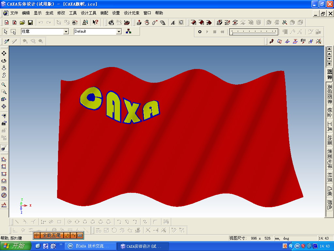
Task: Click the red dimension text icon
Action: (x=4, y=205)
